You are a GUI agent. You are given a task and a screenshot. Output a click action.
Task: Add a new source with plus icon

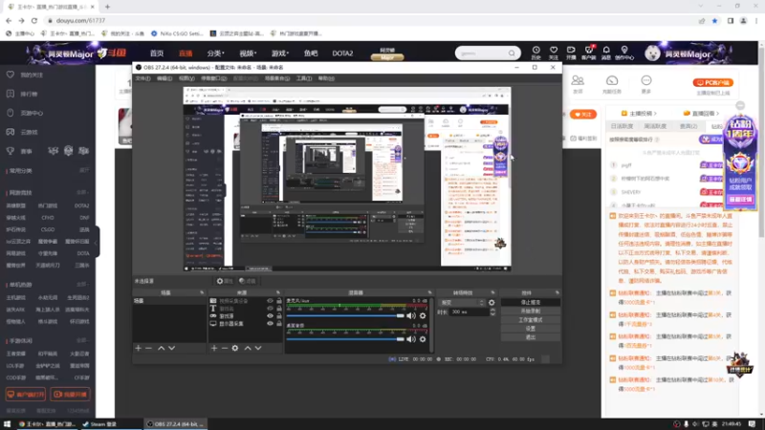pos(213,348)
